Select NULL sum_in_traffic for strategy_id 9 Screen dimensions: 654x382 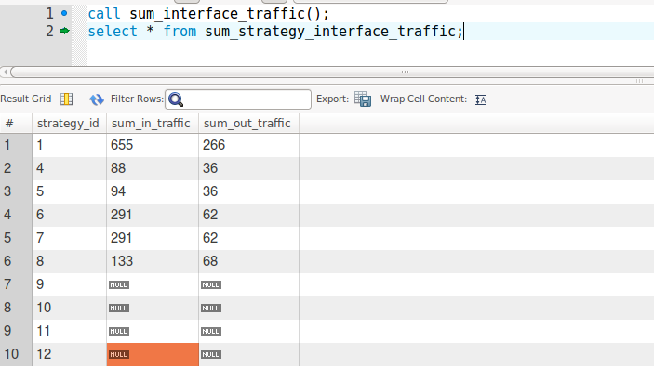153,284
